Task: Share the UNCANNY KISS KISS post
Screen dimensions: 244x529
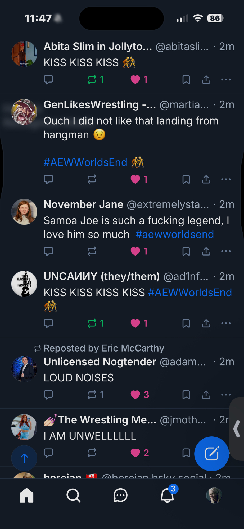Action: (x=206, y=323)
